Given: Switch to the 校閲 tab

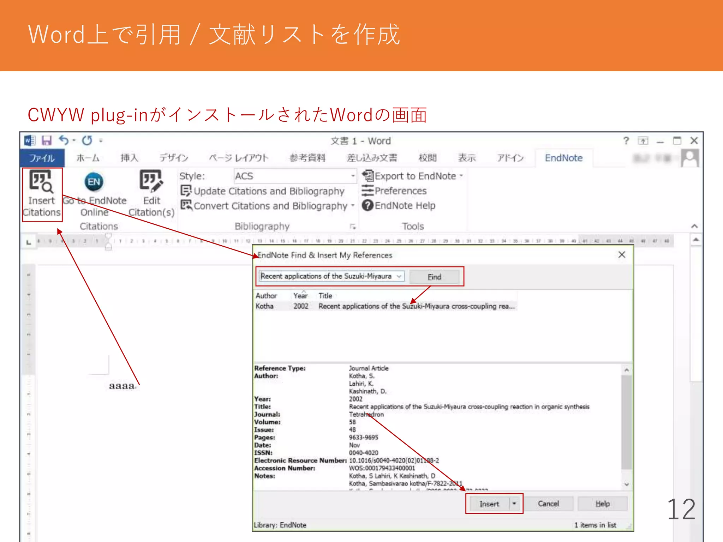Looking at the screenshot, I should coord(427,158).
